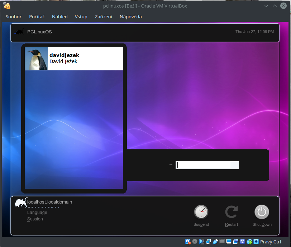Open the Session selector
The image size is (291, 247).
click(x=35, y=219)
